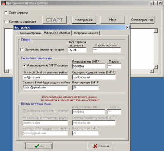
Task: Click the log scroll up arrow
Action: click(156, 31)
